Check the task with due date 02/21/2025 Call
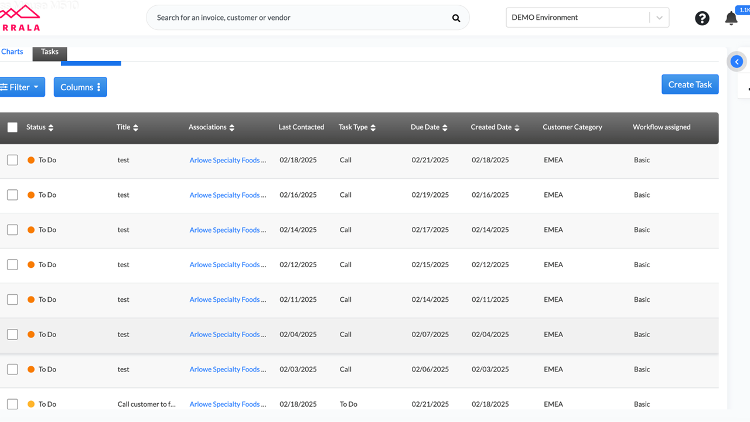This screenshot has height=422, width=750. [x=12, y=160]
